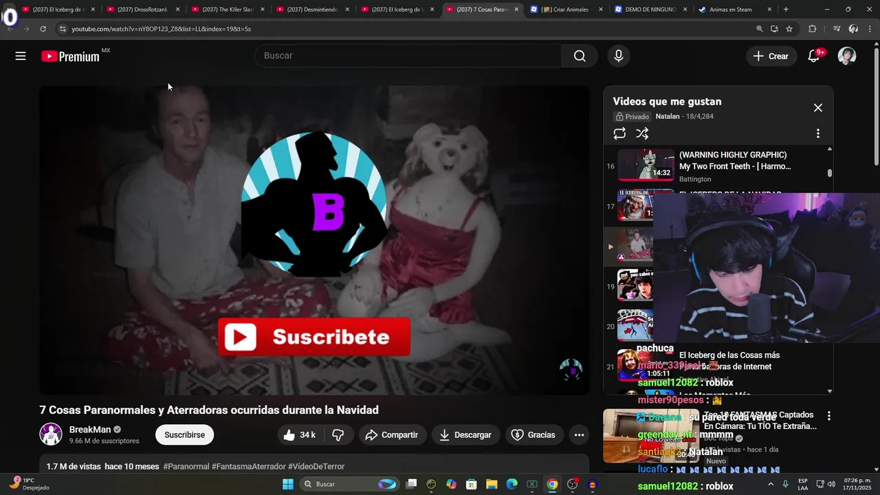The width and height of the screenshot is (880, 495).
Task: Click the Gracias super thanks button
Action: [533, 434]
